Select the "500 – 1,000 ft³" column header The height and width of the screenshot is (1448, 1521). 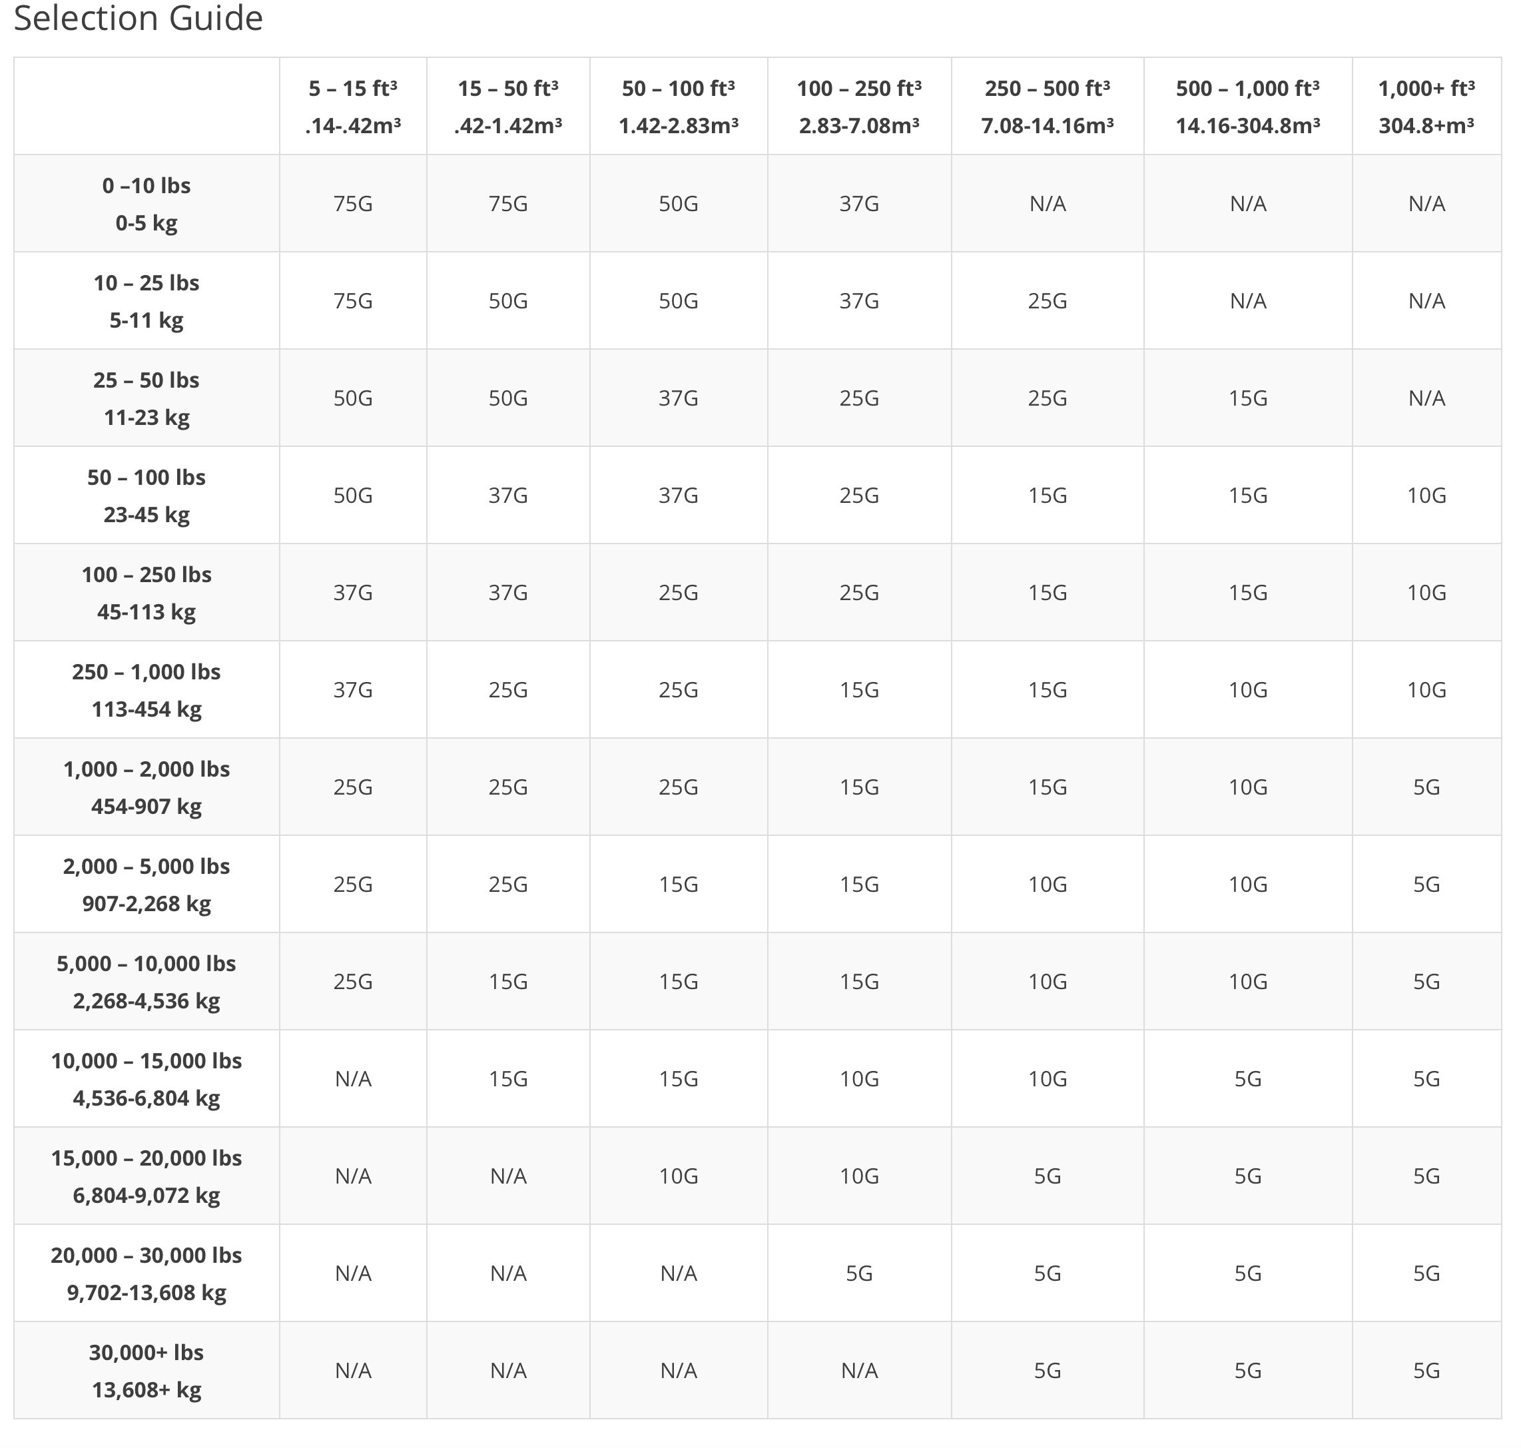1247,89
